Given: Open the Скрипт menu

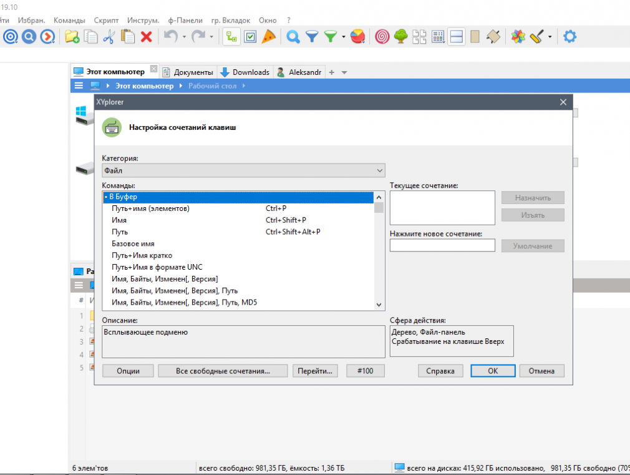Looking at the screenshot, I should pyautogui.click(x=106, y=20).
